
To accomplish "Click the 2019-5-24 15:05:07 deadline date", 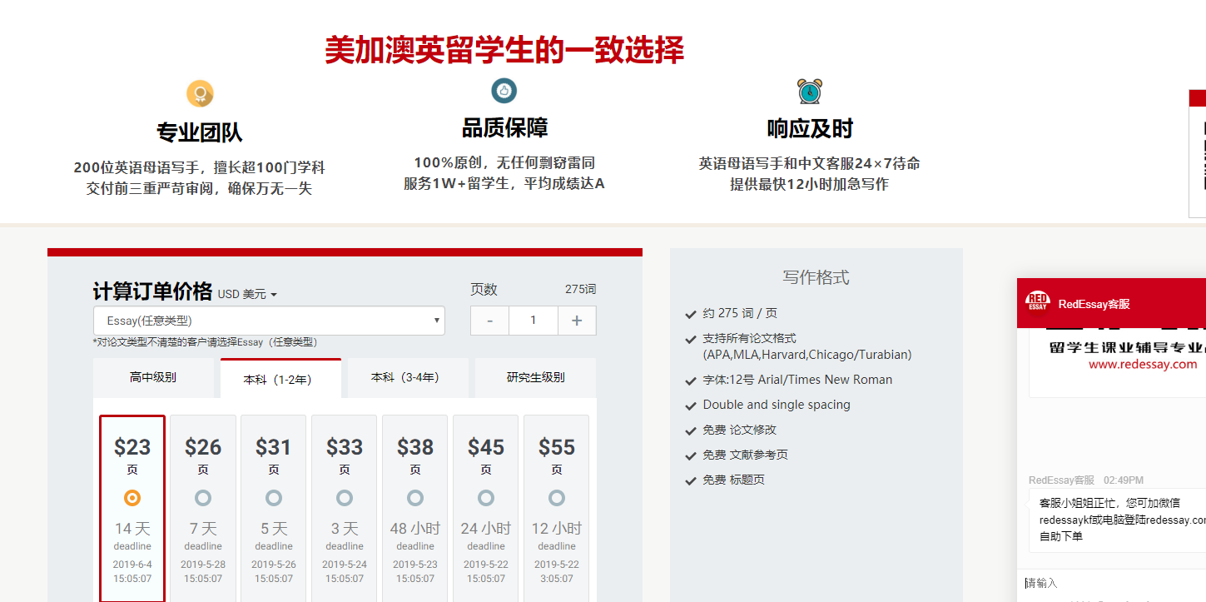I will click(345, 571).
